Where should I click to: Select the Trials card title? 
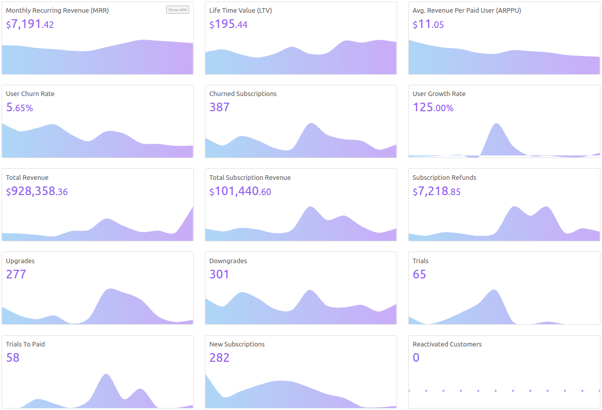point(420,261)
